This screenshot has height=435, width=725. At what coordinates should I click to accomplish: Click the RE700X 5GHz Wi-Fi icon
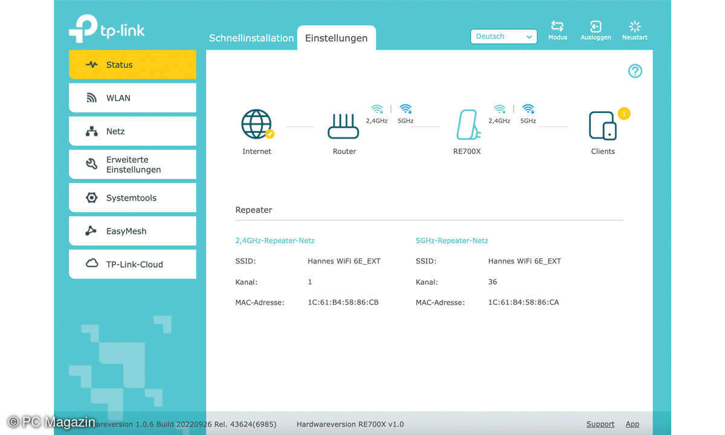pyautogui.click(x=528, y=109)
